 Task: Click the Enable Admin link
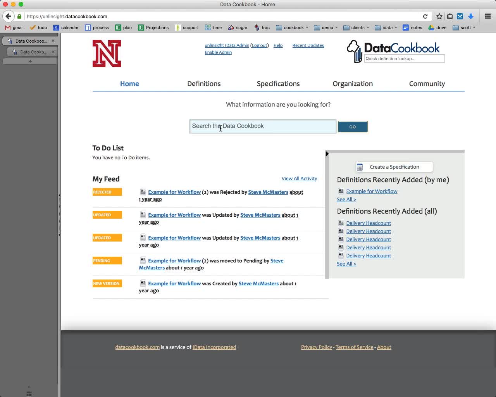[x=218, y=52]
